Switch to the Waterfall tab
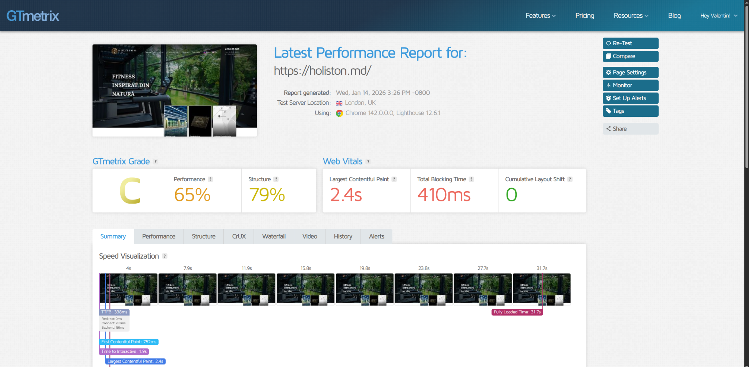 click(274, 236)
